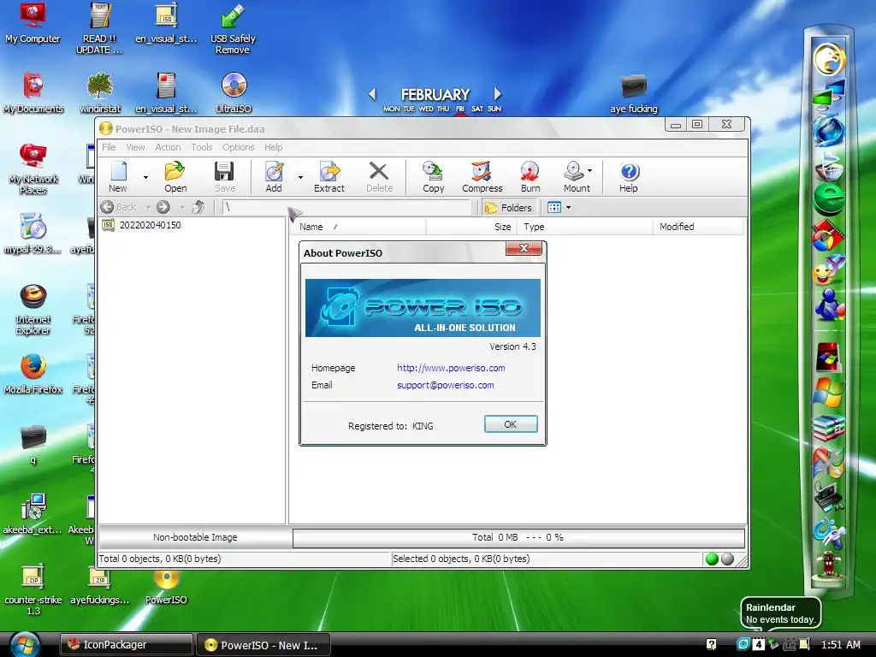Open the My Documents desktop icon
876x657 pixels.
33,92
